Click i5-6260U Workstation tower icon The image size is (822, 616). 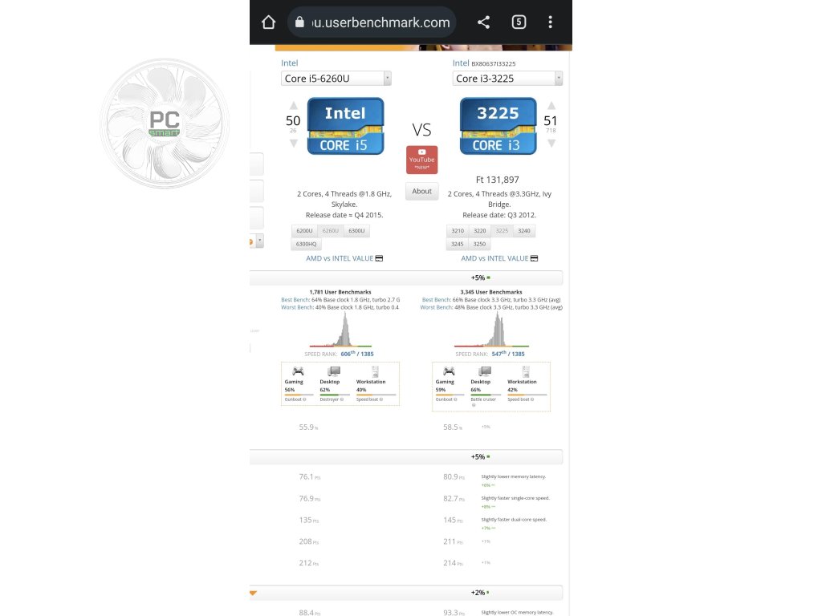(375, 371)
